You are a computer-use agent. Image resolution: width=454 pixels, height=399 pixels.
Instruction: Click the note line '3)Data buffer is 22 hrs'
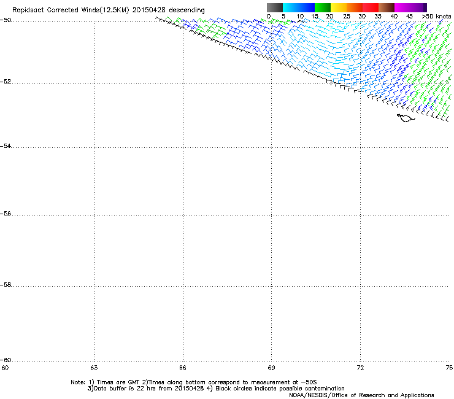(x=216, y=389)
